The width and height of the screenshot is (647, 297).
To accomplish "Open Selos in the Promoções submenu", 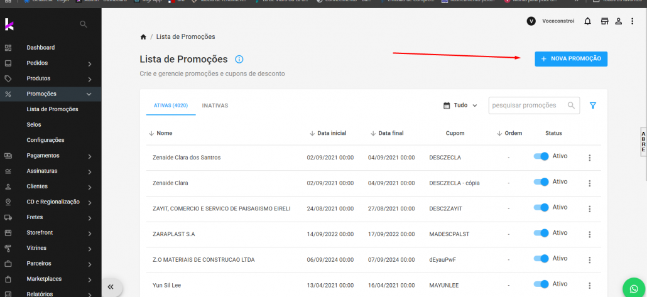I will (x=34, y=124).
